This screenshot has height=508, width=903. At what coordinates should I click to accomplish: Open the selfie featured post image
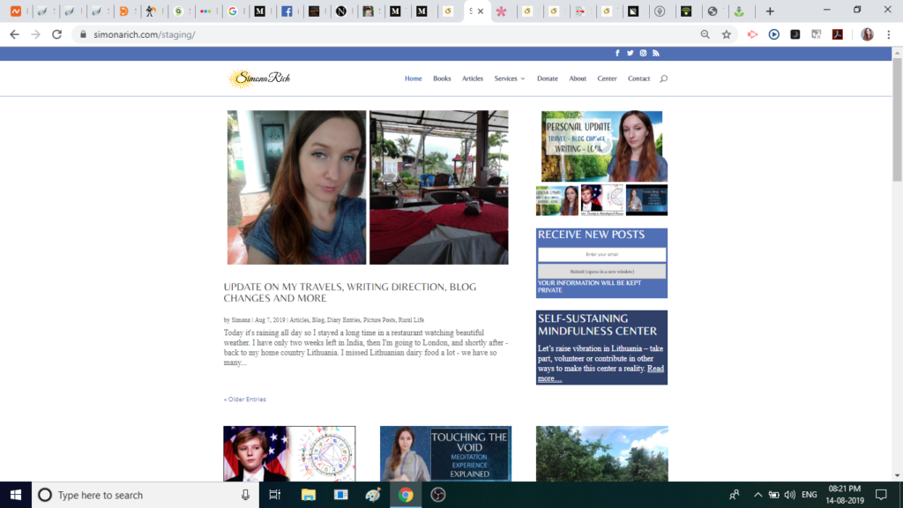(296, 187)
